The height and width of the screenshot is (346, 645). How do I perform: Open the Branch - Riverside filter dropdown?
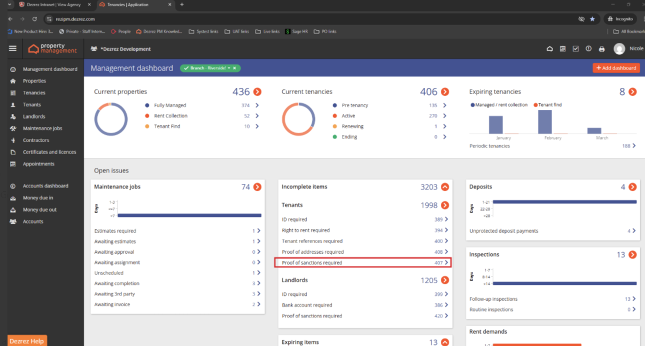coord(229,68)
